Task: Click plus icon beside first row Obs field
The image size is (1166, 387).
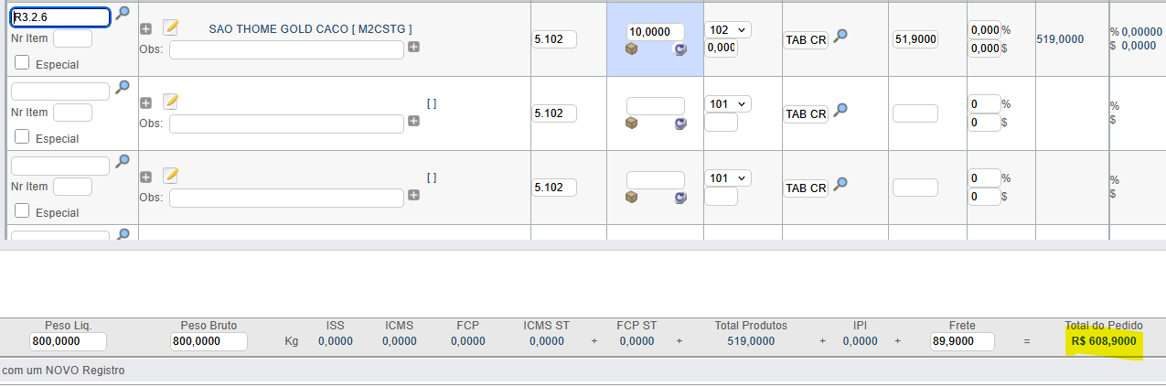Action: (413, 47)
